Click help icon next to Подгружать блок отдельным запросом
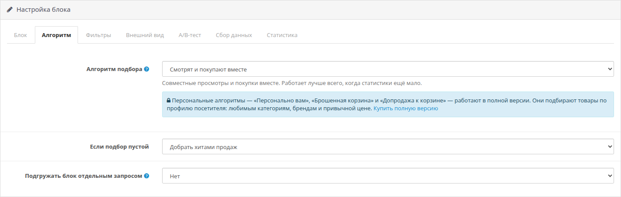The image size is (621, 197). pyautogui.click(x=146, y=176)
